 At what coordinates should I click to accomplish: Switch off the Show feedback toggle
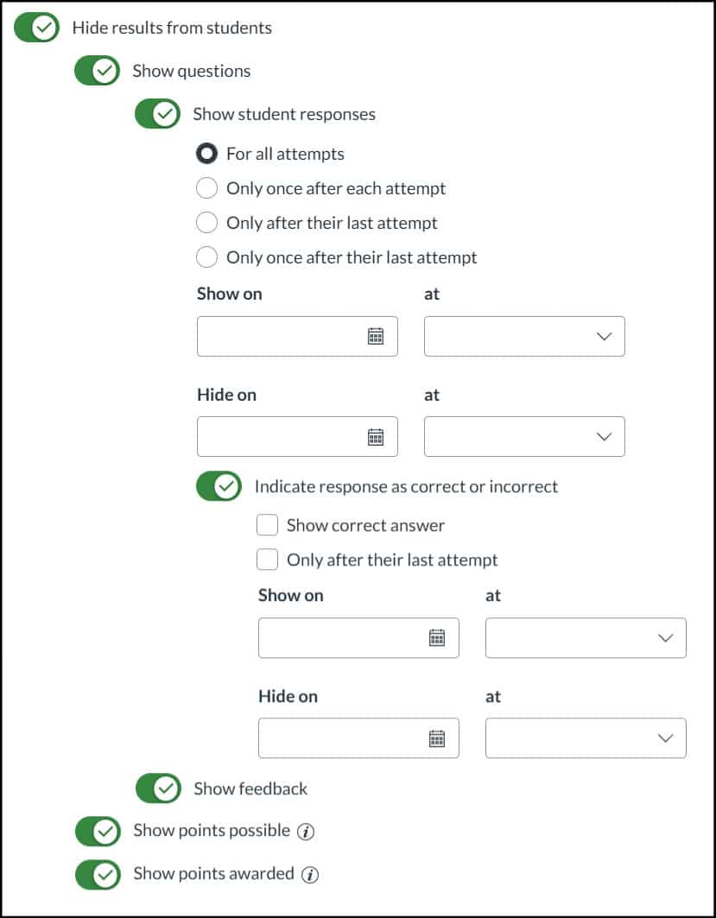[x=158, y=788]
